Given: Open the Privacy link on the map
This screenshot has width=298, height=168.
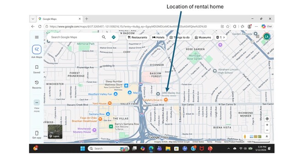Looking at the screenshot, I should click(x=218, y=142).
